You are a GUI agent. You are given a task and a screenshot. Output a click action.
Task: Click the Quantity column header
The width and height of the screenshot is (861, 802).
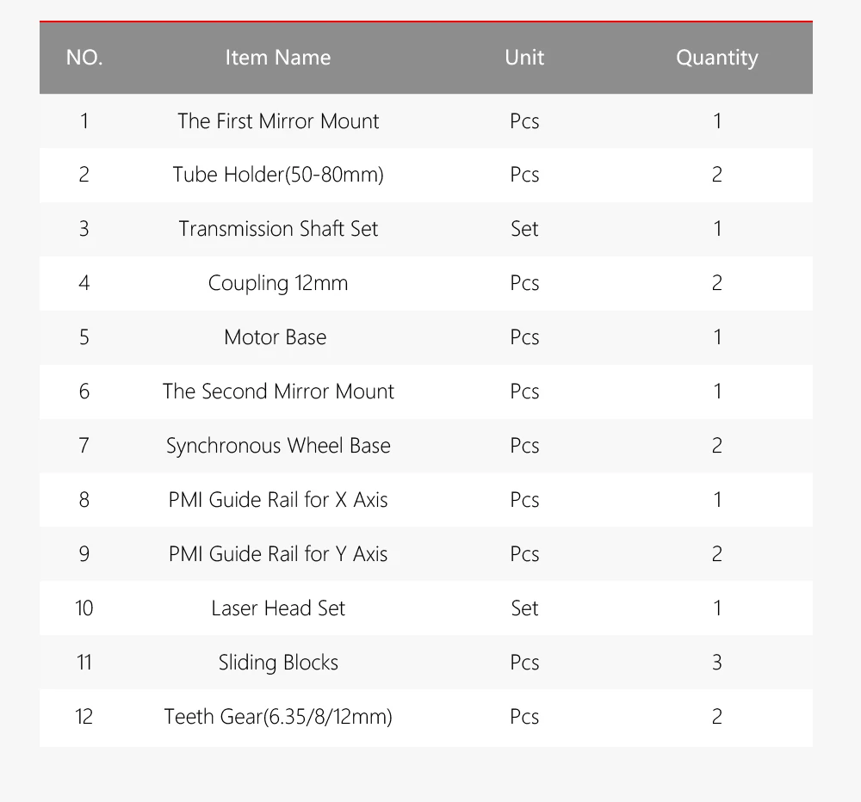tap(716, 59)
